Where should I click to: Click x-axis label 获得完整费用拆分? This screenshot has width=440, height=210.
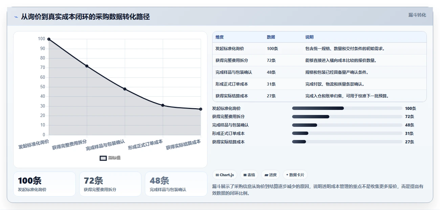pyautogui.click(x=70, y=144)
